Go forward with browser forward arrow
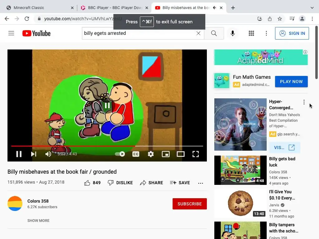The image size is (319, 239). (x=17, y=19)
